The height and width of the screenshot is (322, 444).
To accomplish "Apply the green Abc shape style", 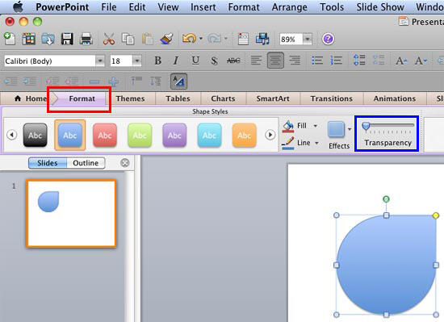I will click(x=140, y=136).
